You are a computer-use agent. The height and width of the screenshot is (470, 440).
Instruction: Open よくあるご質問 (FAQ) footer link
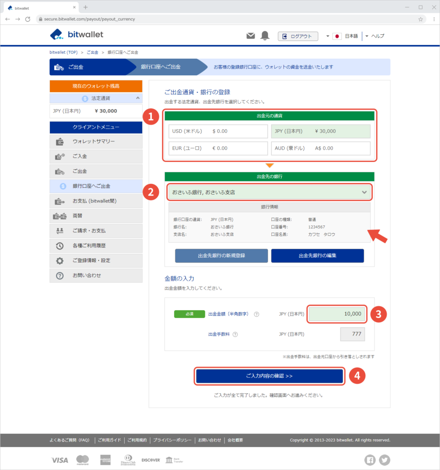click(70, 440)
